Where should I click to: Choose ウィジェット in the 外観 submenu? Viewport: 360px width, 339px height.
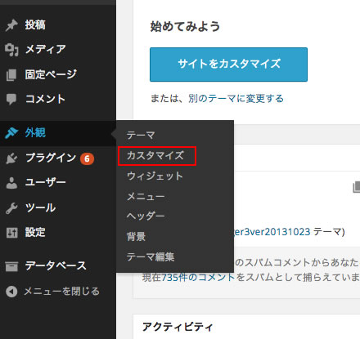pyautogui.click(x=155, y=176)
